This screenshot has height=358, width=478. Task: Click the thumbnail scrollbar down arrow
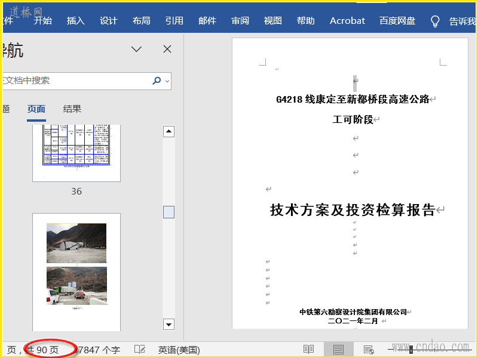pos(168,325)
